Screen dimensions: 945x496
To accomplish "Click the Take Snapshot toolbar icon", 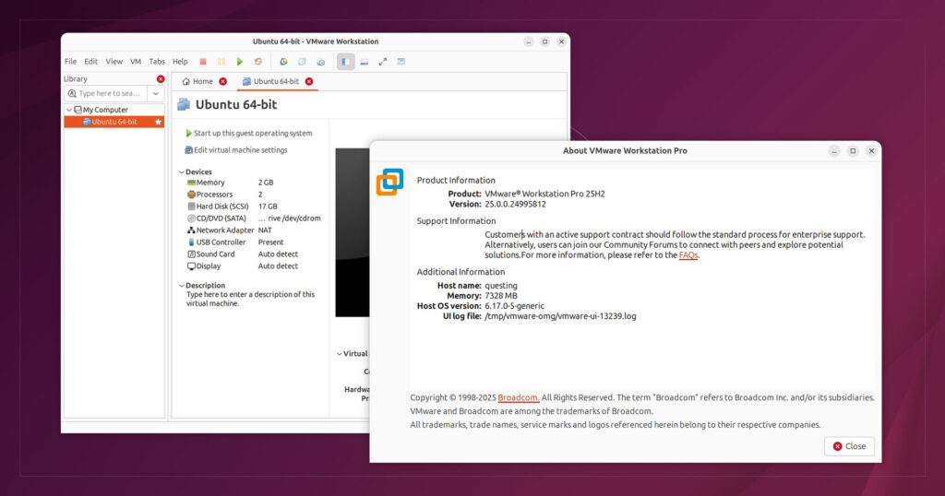I will click(x=283, y=62).
